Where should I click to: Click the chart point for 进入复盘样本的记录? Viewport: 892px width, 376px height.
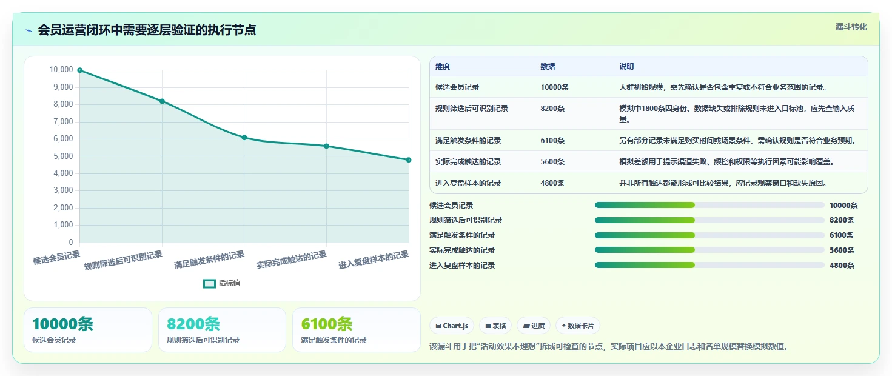409,160
